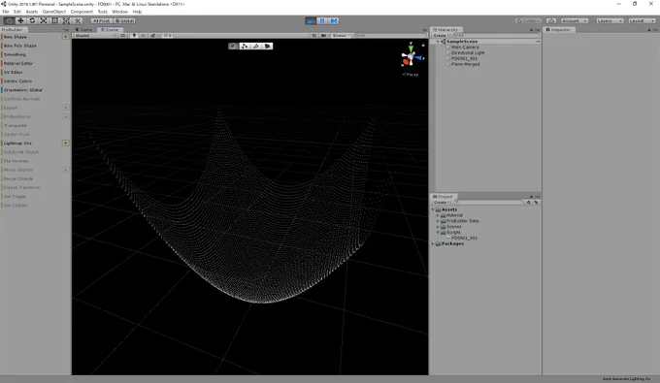Toggle hidden objects visibility counter
Image resolution: width=660 pixels, height=383 pixels.
168,36
